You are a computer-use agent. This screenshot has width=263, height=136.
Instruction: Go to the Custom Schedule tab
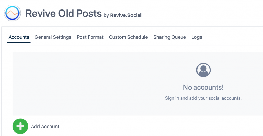pos(128,37)
